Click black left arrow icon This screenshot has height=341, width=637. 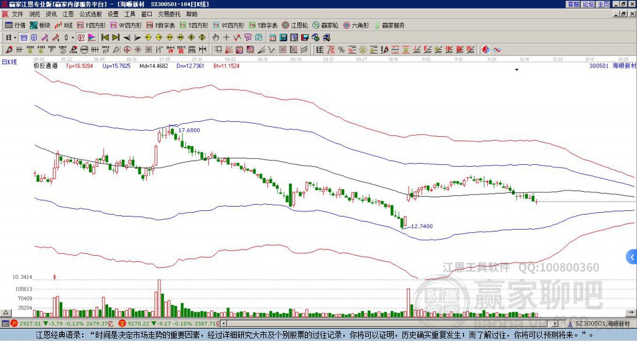click(x=127, y=38)
